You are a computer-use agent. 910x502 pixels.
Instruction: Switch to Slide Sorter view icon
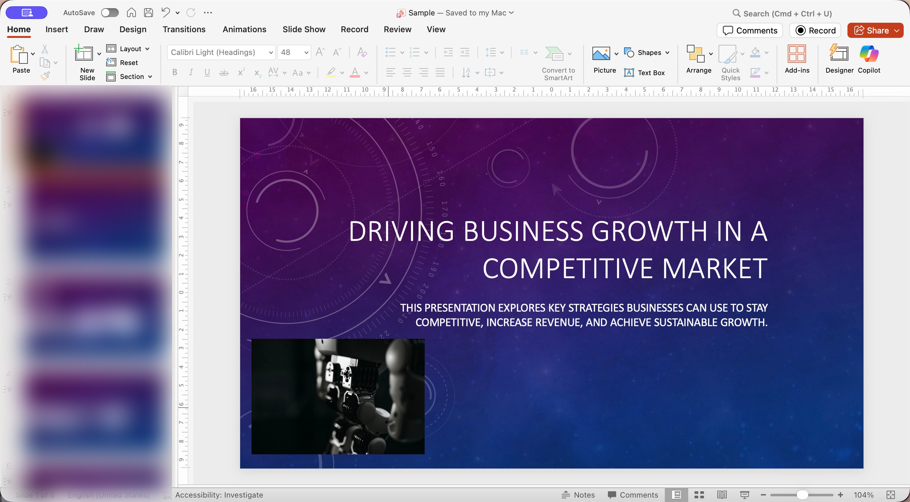coord(699,495)
